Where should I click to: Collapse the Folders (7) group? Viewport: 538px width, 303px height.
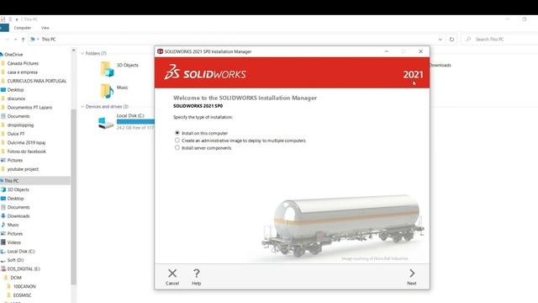click(82, 54)
